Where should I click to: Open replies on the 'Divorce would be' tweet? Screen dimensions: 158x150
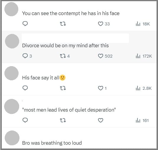point(27,56)
